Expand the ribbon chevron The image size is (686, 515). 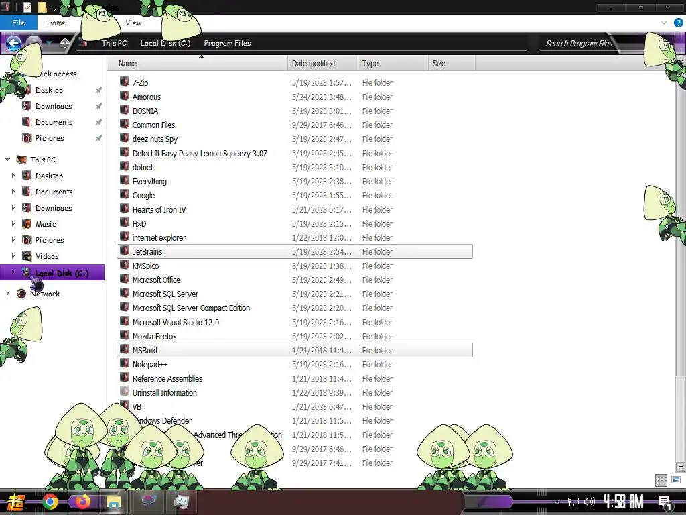coord(664,23)
